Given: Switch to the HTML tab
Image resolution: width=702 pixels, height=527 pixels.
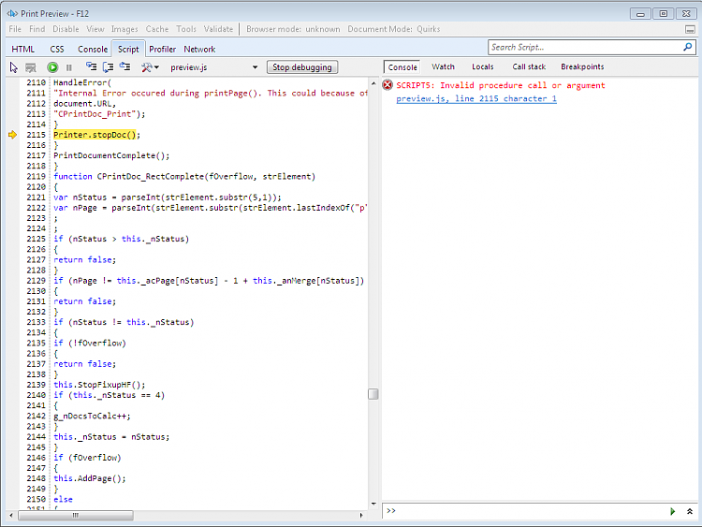Looking at the screenshot, I should (23, 50).
